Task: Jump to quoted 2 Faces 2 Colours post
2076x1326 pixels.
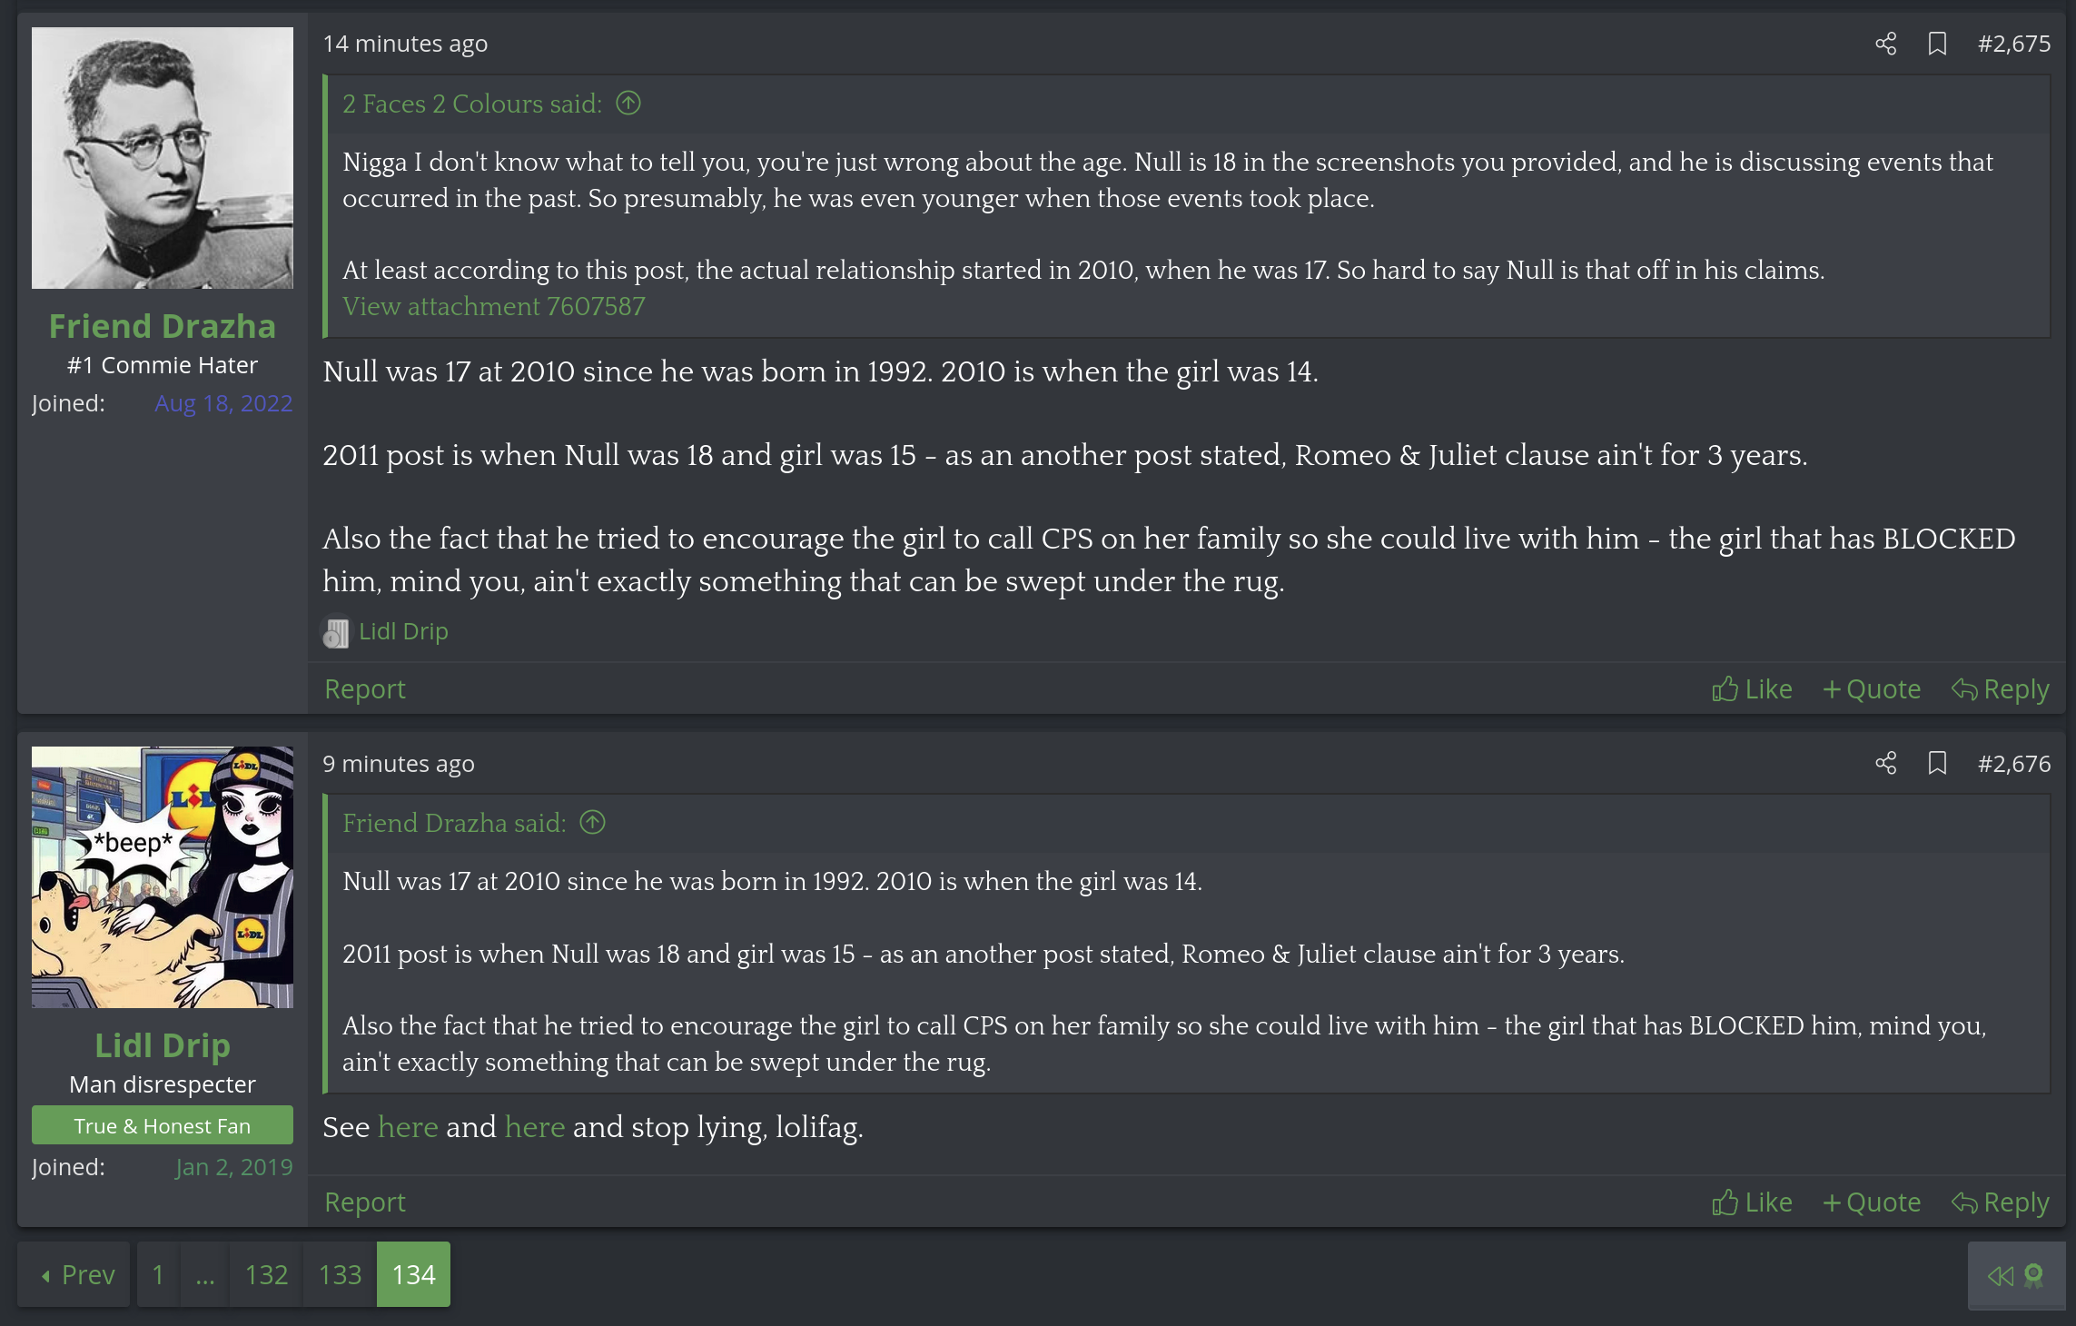Action: (x=628, y=104)
